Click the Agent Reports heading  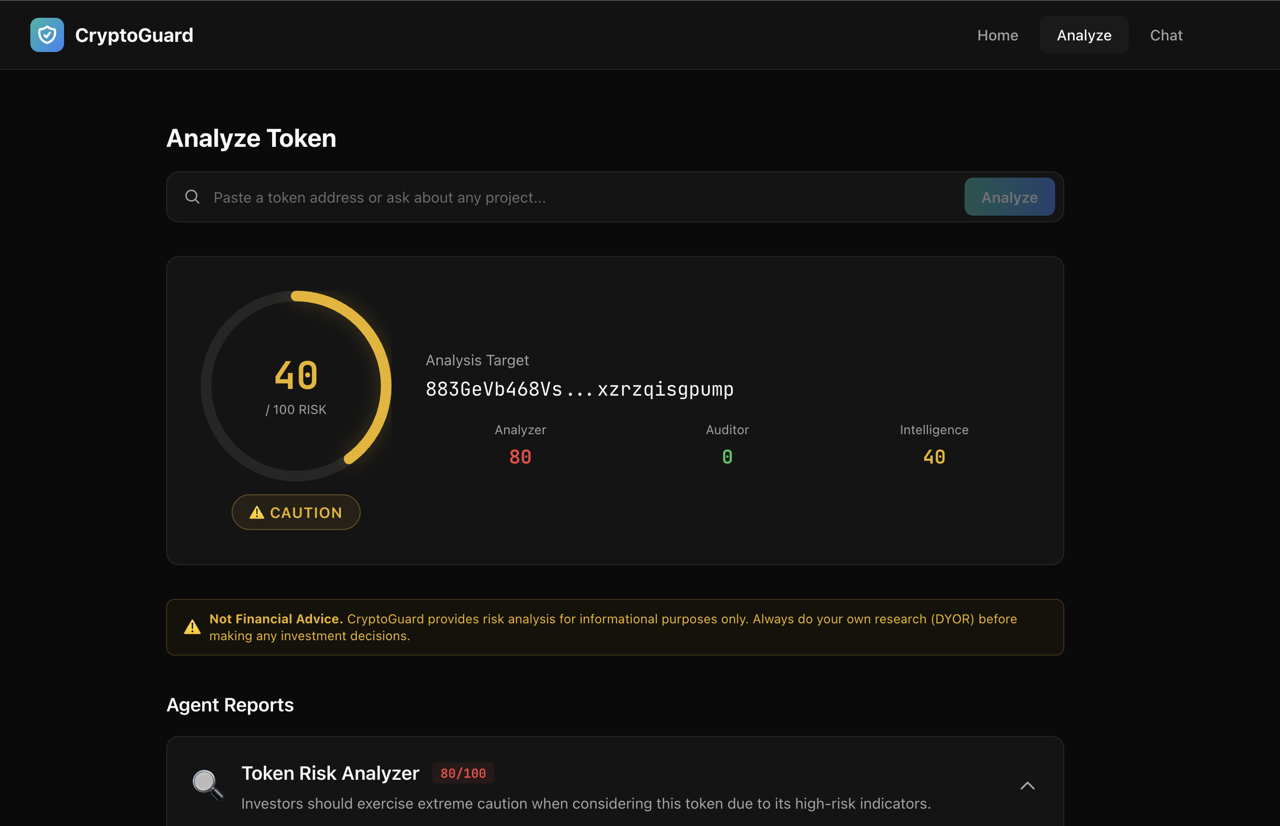point(230,705)
